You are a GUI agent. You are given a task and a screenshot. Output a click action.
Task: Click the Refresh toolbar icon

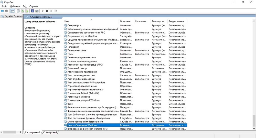tap(23, 11)
